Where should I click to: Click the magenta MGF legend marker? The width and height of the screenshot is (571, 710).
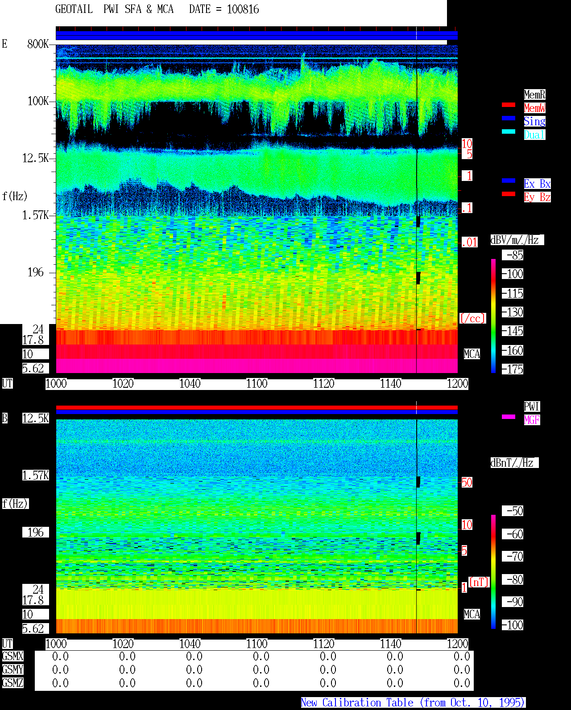(509, 417)
